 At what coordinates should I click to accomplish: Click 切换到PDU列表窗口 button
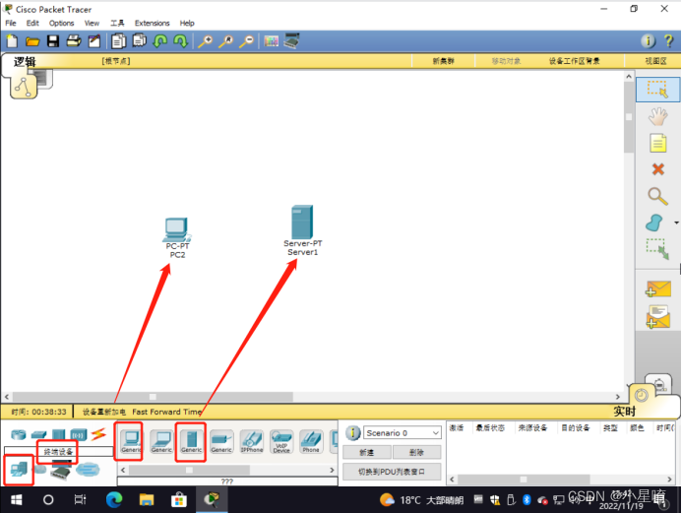392,472
